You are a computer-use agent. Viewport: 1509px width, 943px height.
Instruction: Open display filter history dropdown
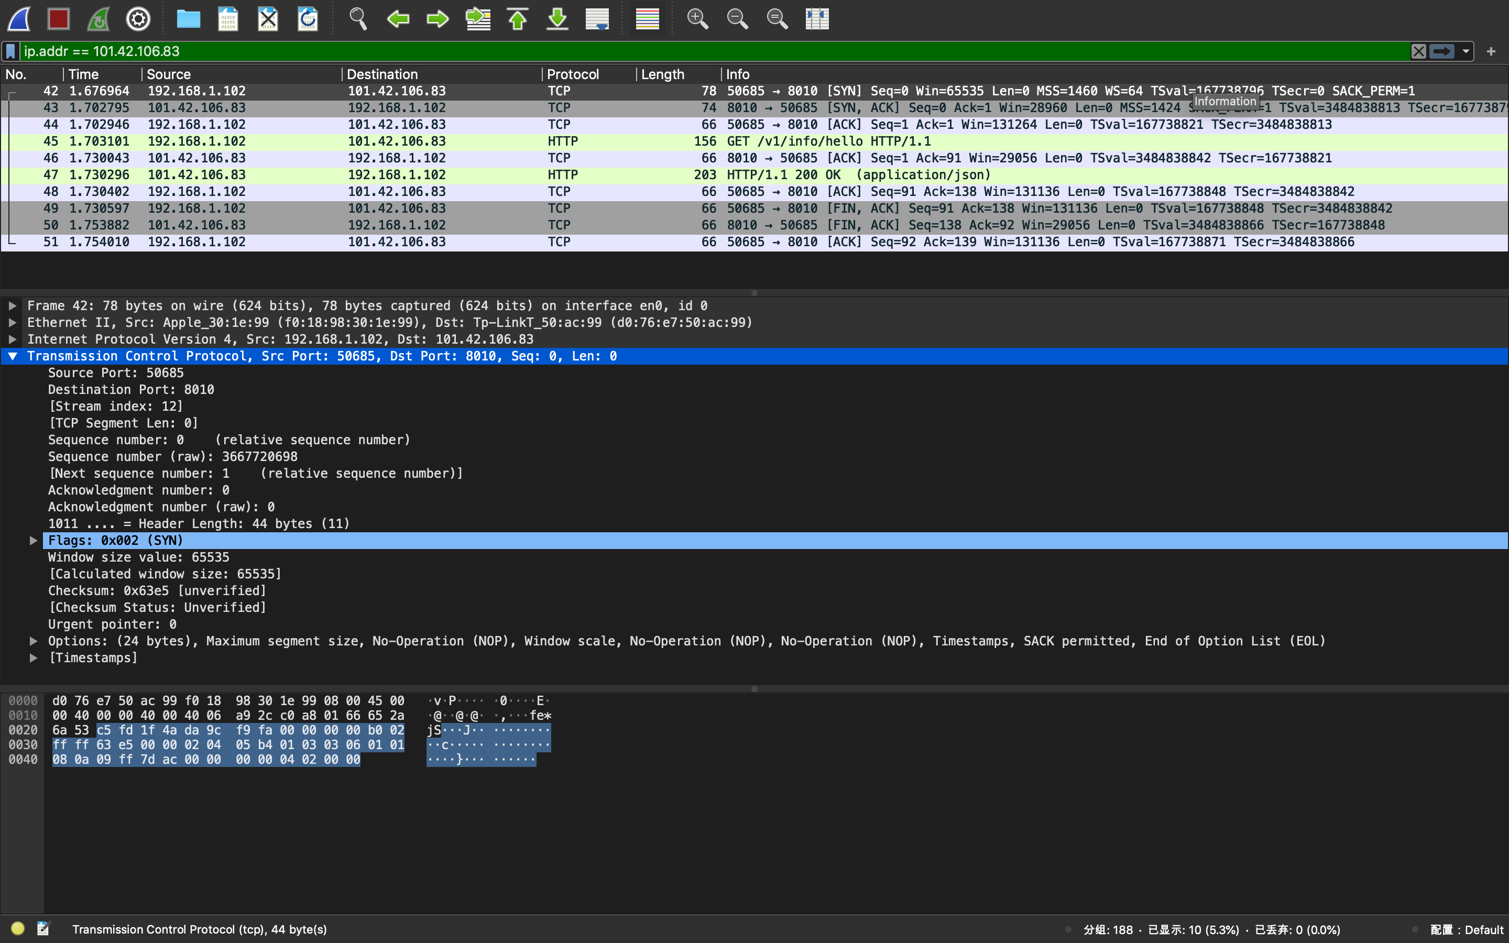coord(1466,51)
